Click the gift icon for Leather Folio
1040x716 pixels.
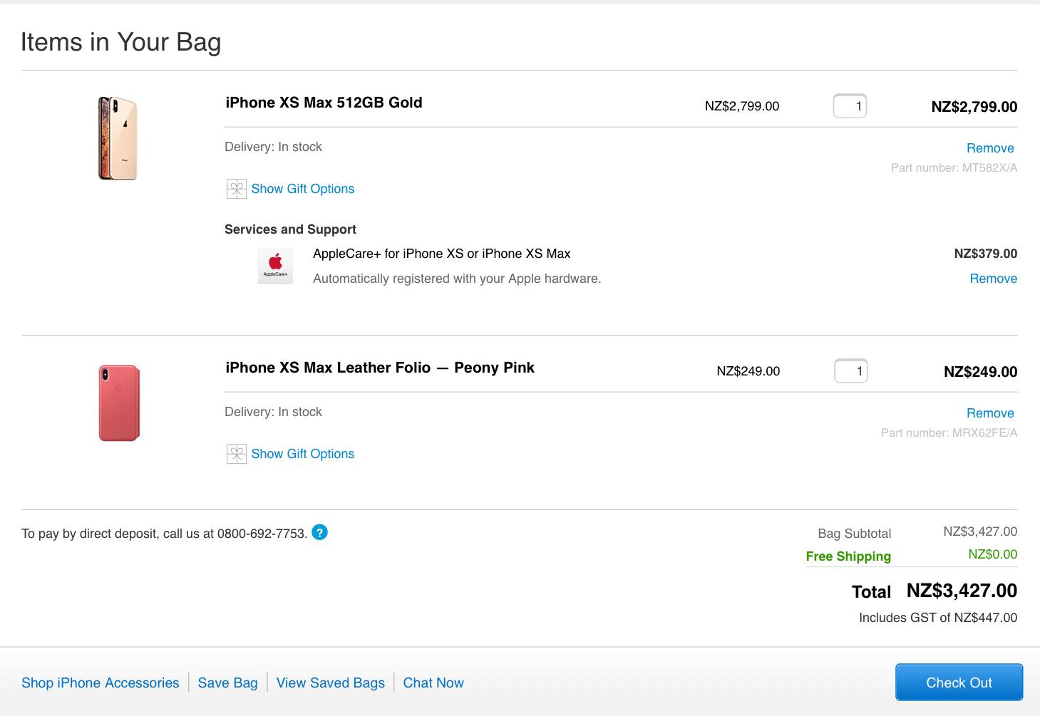pyautogui.click(x=236, y=454)
